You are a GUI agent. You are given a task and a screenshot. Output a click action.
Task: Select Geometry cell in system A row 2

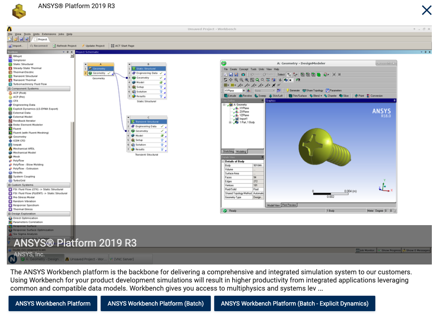point(101,73)
